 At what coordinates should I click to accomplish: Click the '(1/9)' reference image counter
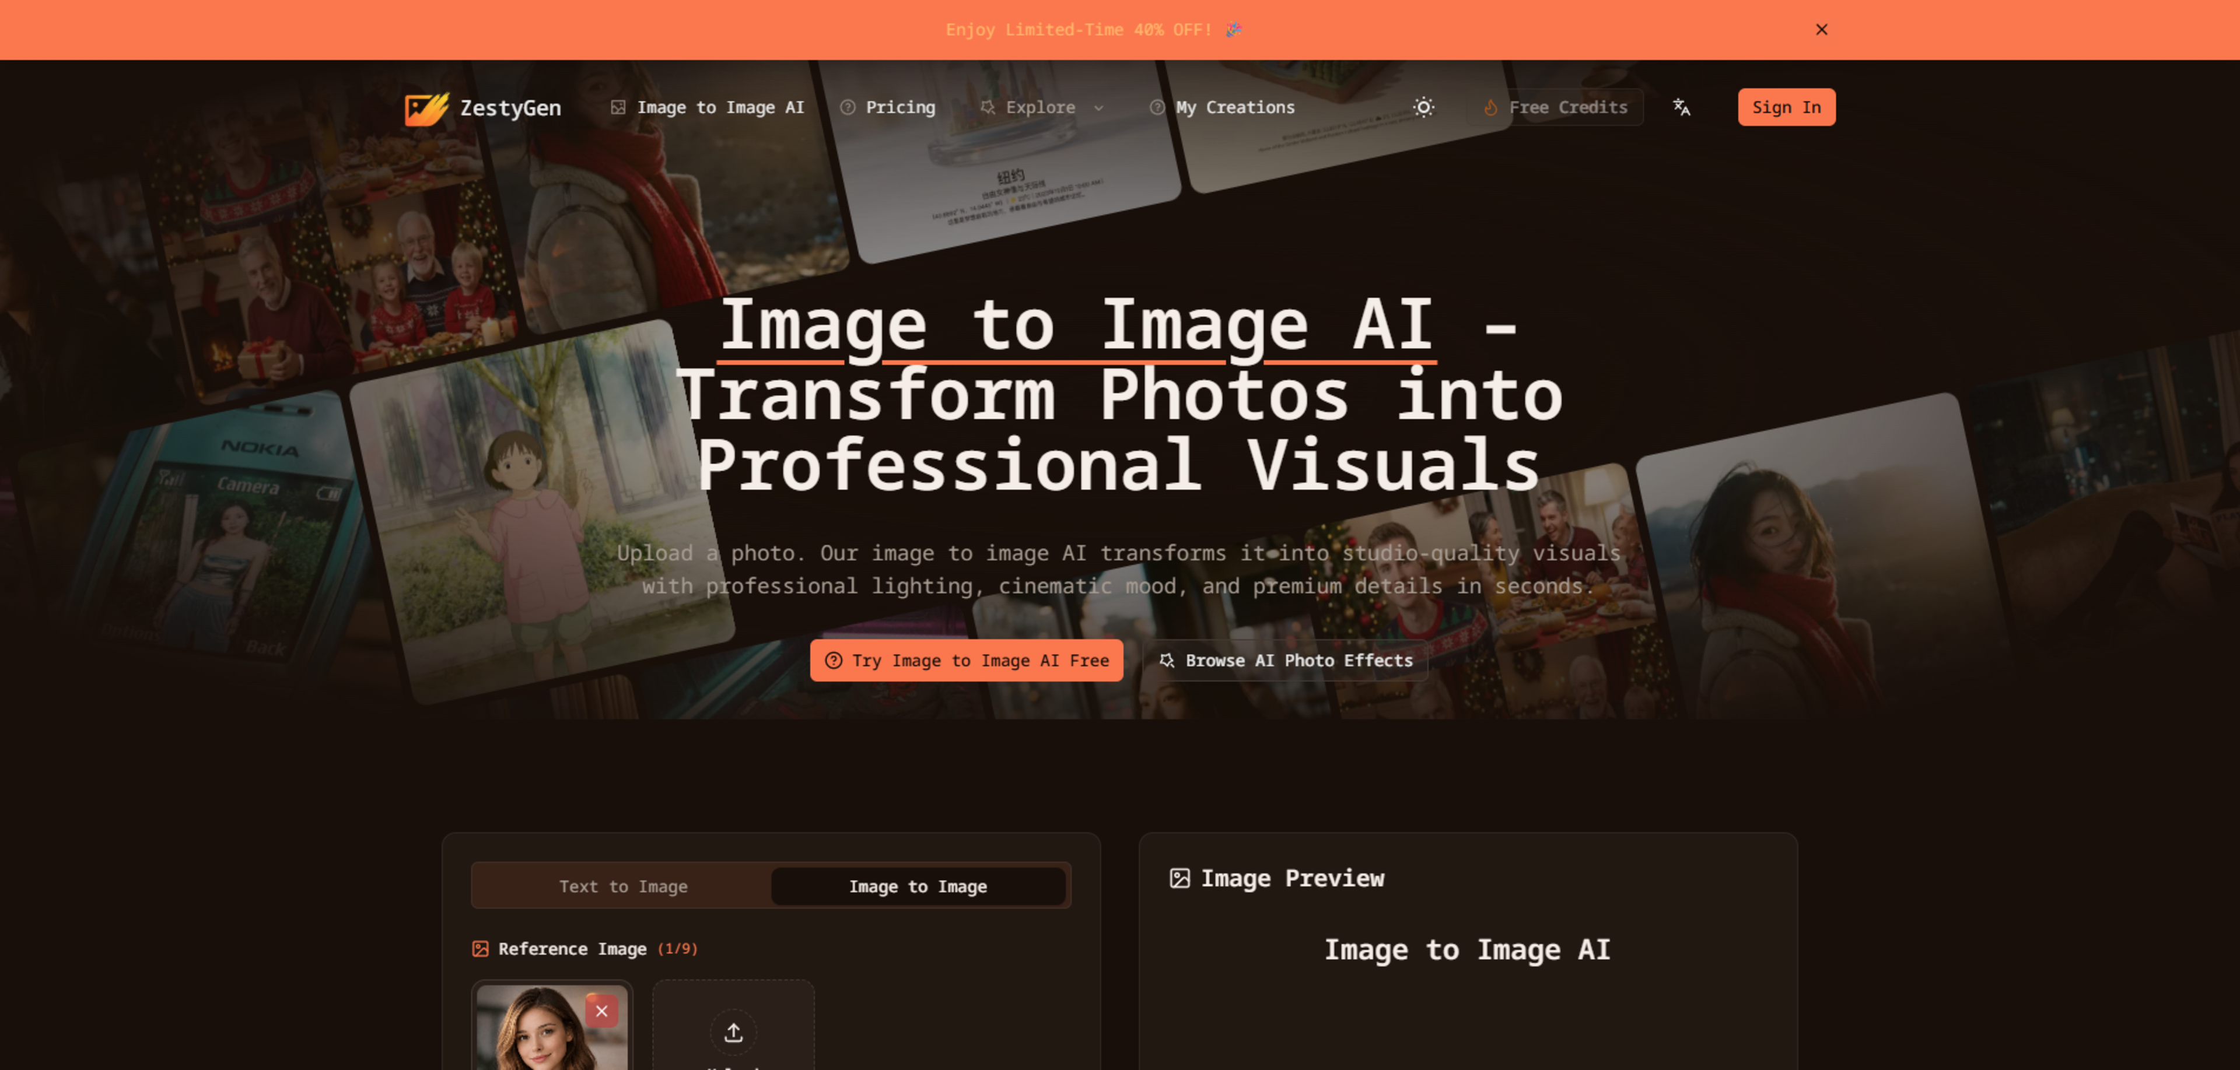pos(677,948)
